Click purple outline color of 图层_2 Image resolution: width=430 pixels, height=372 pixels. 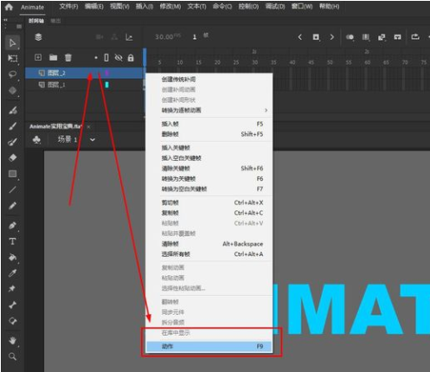tap(106, 73)
